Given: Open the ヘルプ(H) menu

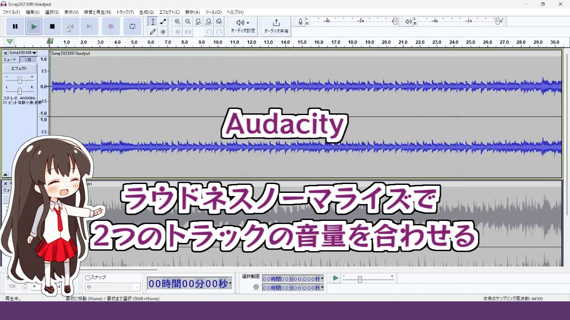Looking at the screenshot, I should pos(235,12).
